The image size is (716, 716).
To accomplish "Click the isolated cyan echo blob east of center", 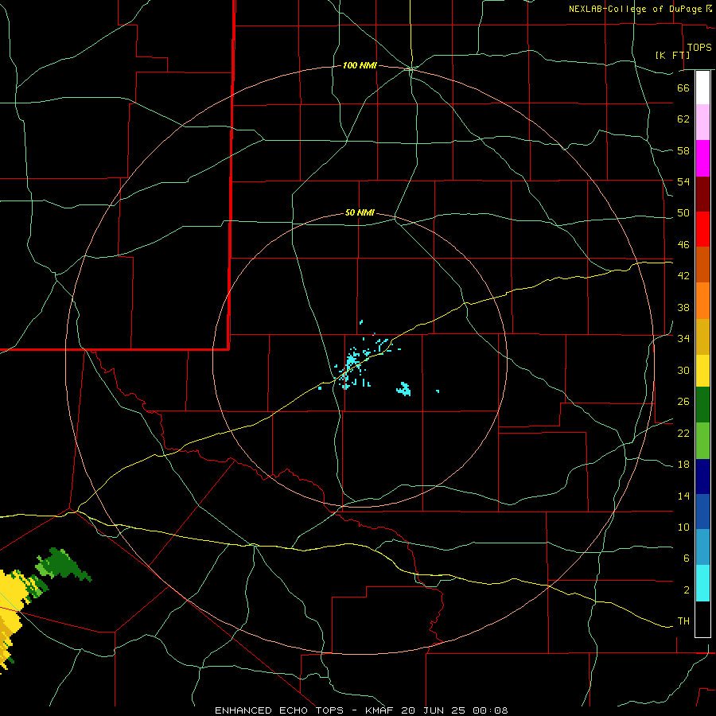I will click(x=403, y=389).
